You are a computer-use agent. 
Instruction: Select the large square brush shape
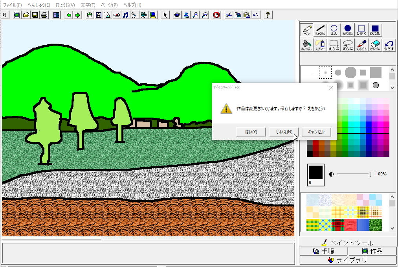pyautogui.click(x=376, y=72)
